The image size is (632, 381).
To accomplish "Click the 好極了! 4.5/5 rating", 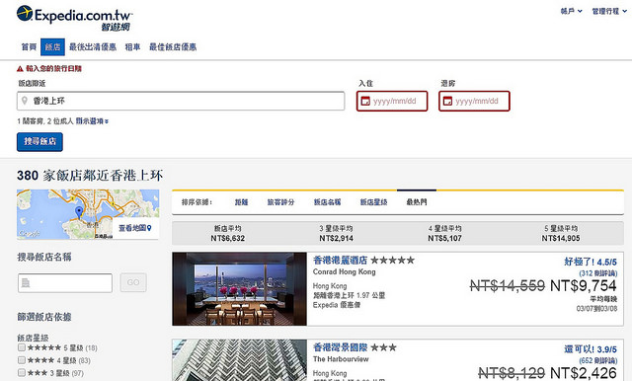I will coord(591,262).
